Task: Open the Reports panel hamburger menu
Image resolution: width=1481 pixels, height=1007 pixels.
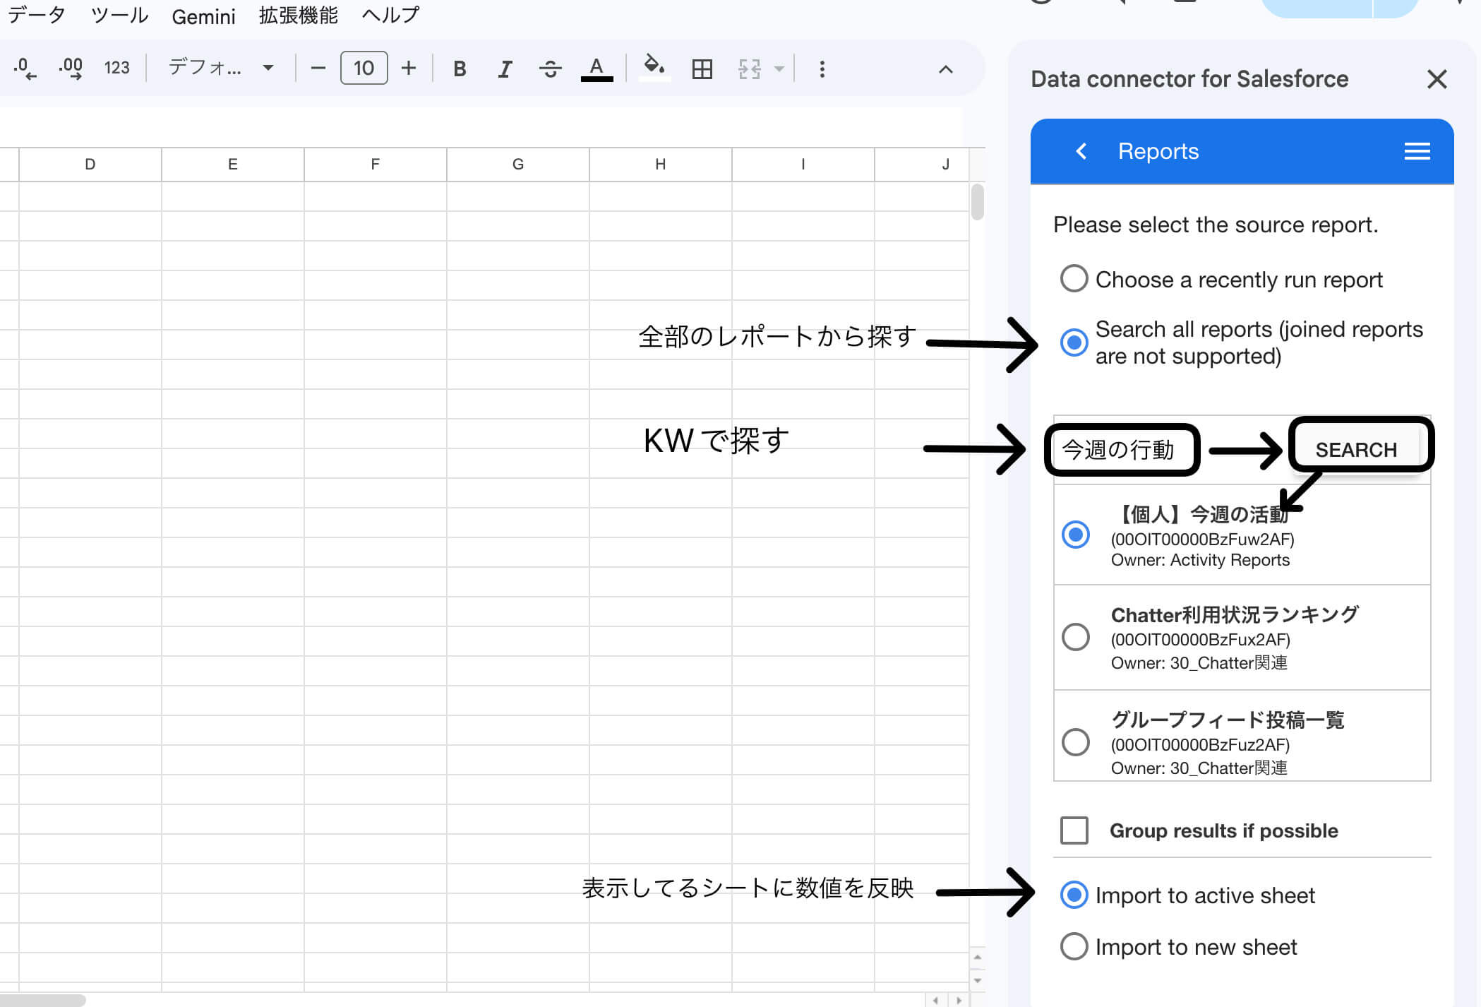Action: [x=1417, y=151]
